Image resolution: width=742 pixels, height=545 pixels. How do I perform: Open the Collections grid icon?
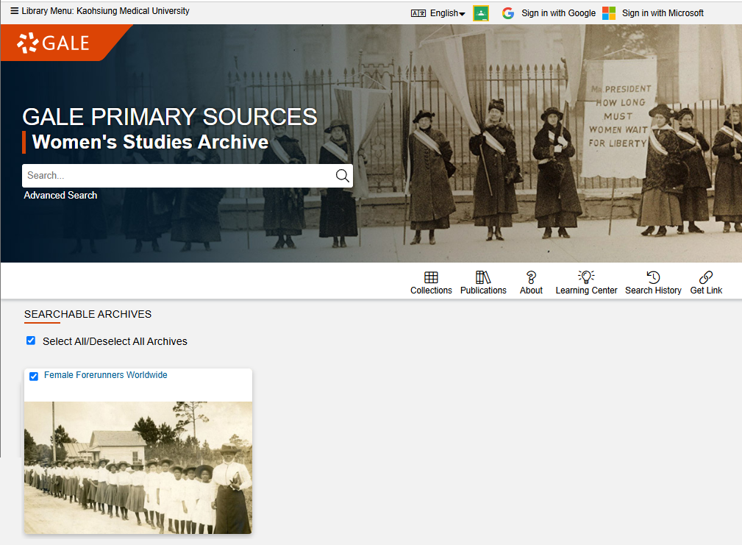(431, 277)
